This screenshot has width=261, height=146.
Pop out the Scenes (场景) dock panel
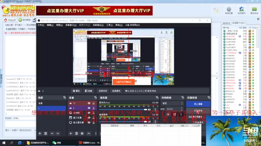click(x=64, y=98)
